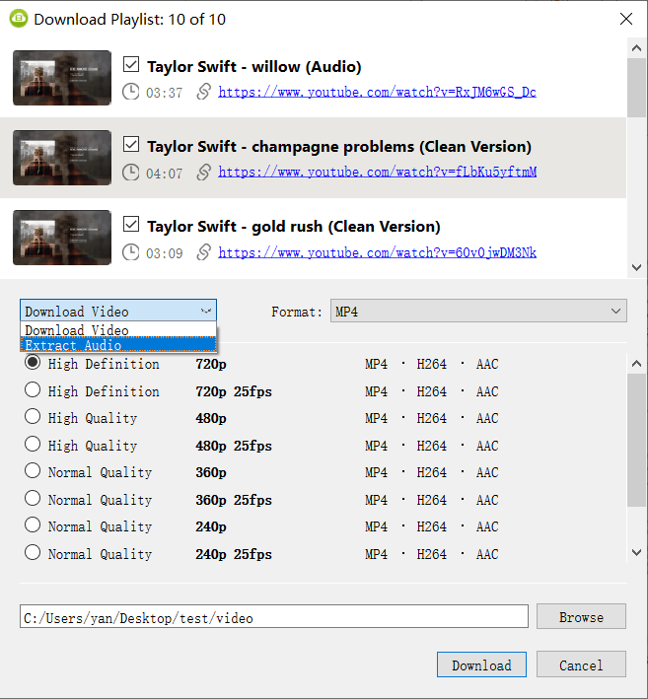Click the champagne problems thumbnail
This screenshot has width=648, height=699.
point(62,158)
